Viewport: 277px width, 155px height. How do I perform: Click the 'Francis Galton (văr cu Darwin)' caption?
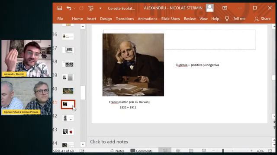point(129,102)
